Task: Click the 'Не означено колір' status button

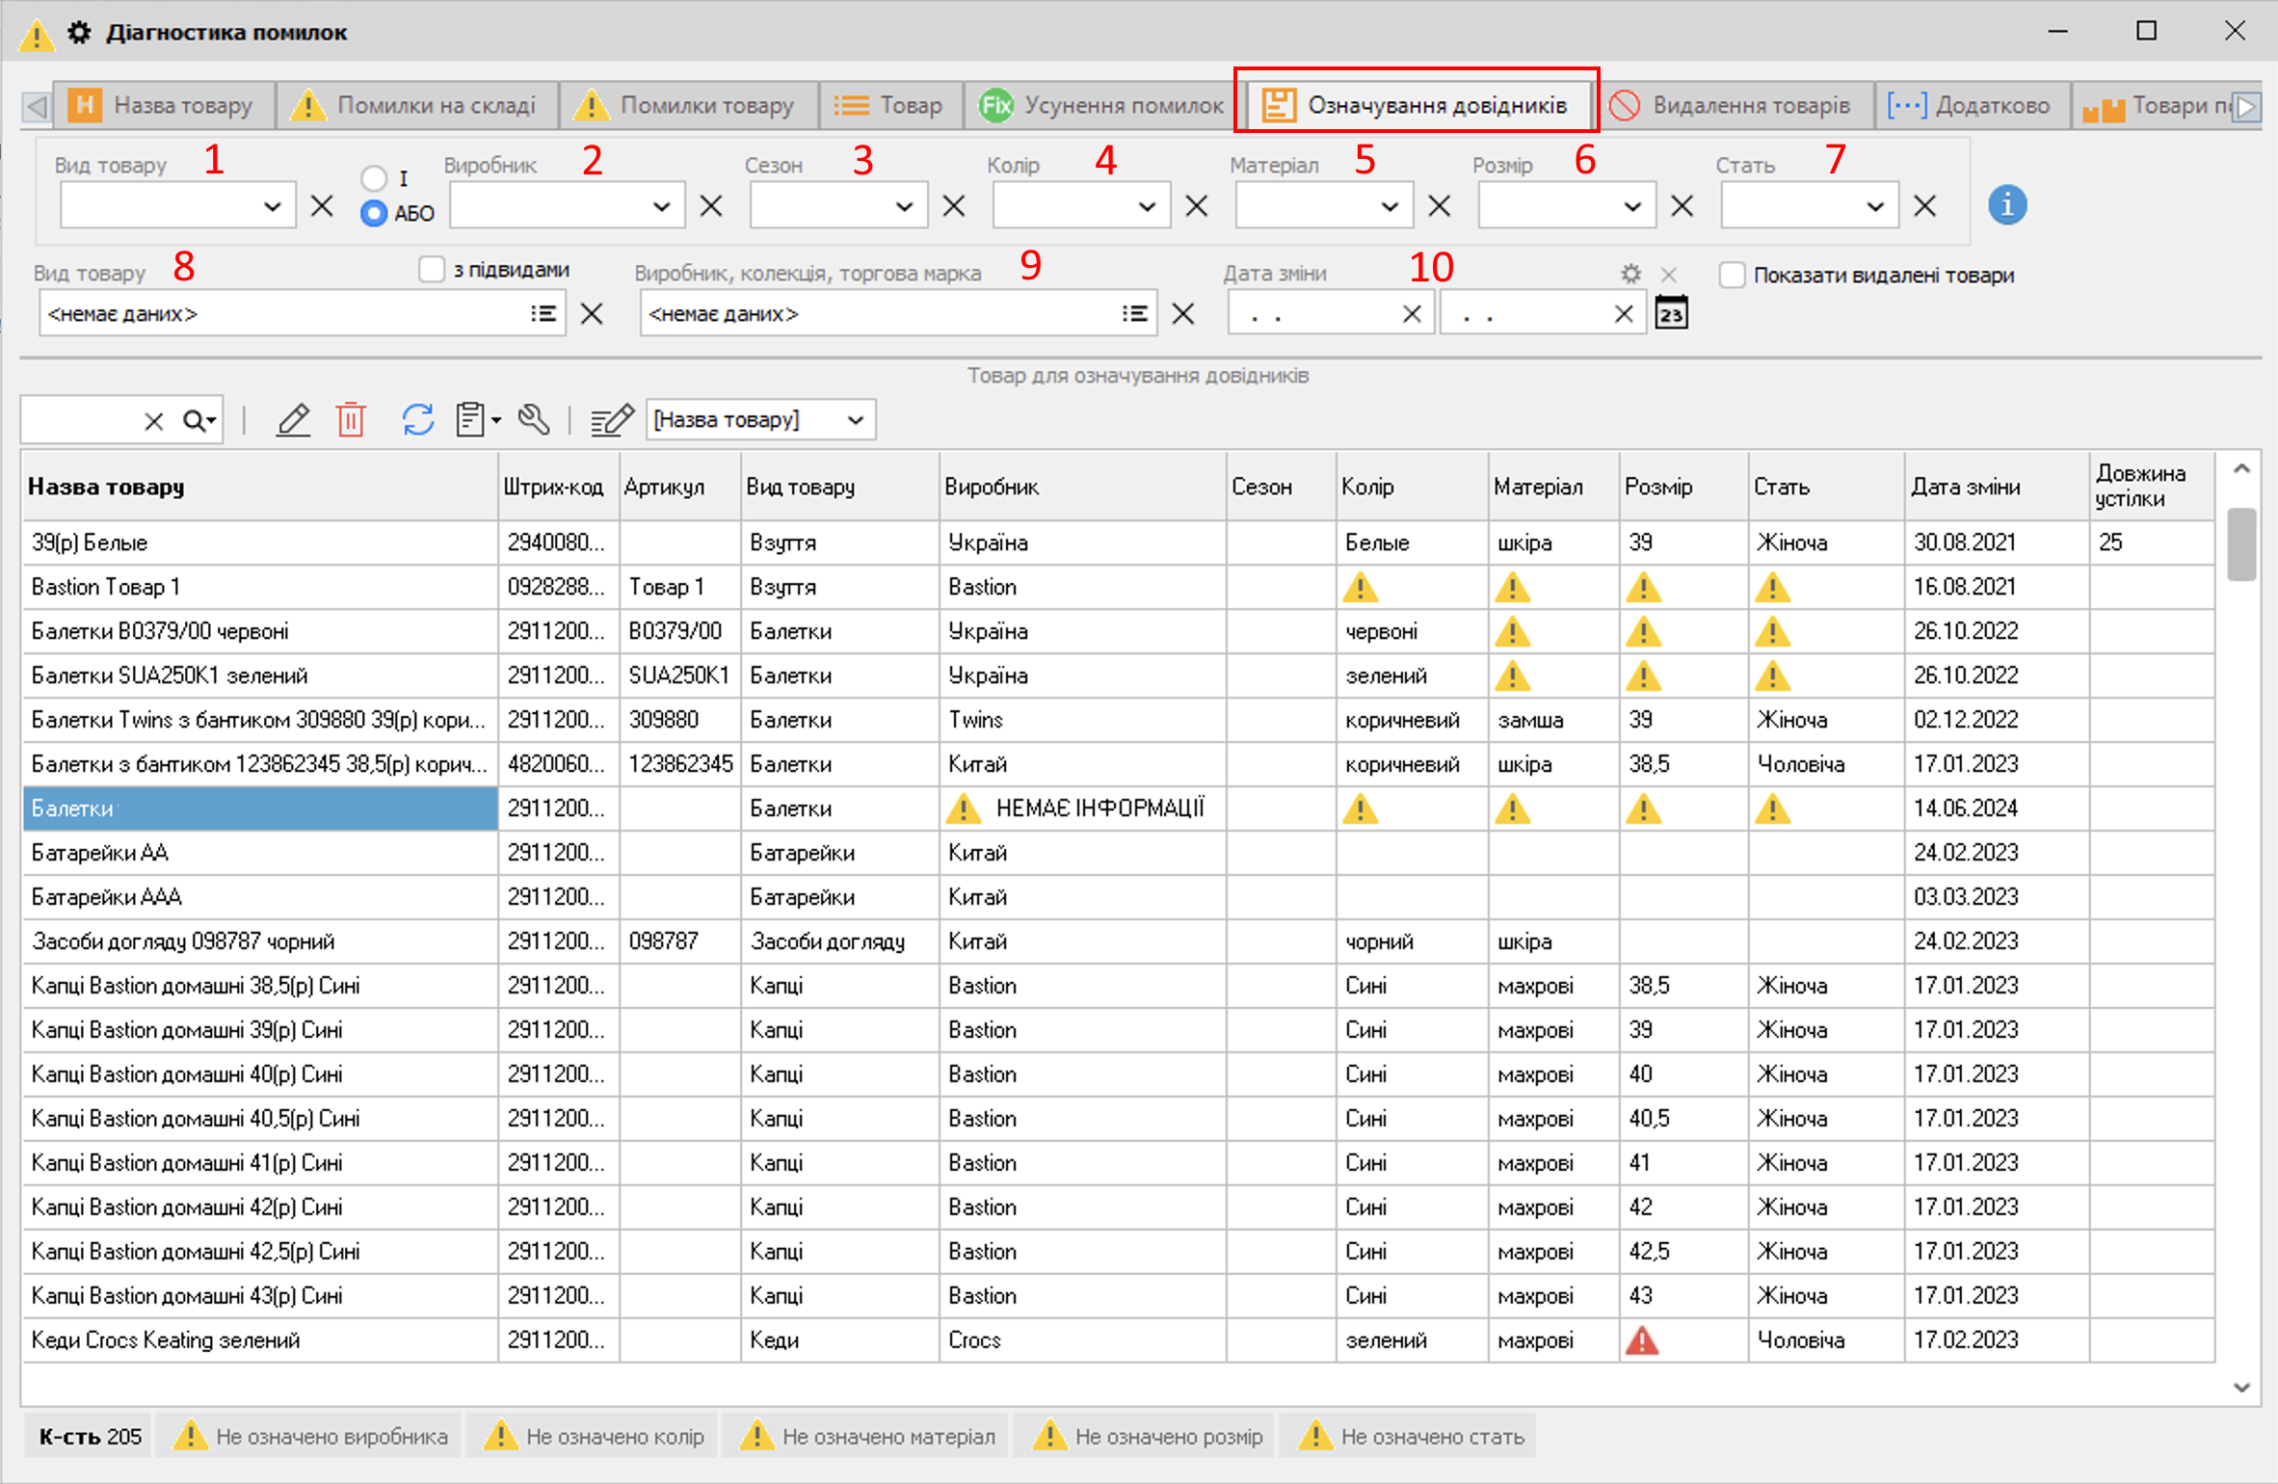Action: click(595, 1437)
